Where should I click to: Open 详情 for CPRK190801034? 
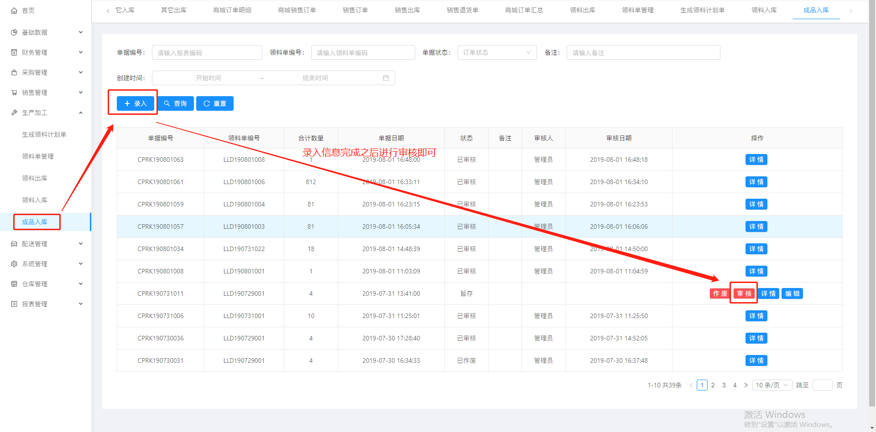(x=756, y=249)
